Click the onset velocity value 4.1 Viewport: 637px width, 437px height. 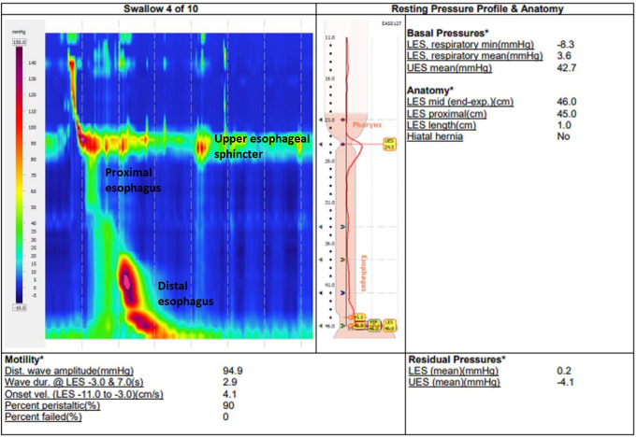[x=229, y=394]
